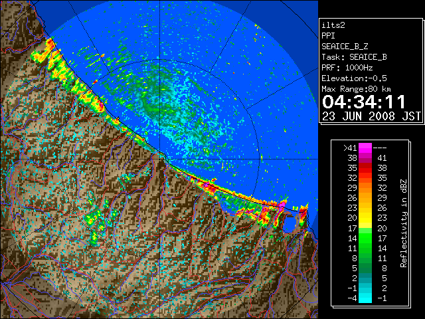Click the date '23 JUN 2008 JST'
This screenshot has height=319, width=425.
pos(371,116)
